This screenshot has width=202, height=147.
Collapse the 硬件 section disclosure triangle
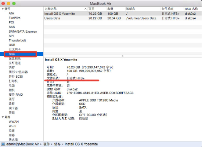click(x=3, y=9)
